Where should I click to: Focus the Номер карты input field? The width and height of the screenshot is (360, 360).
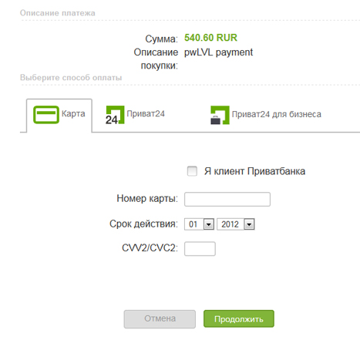coord(227,199)
